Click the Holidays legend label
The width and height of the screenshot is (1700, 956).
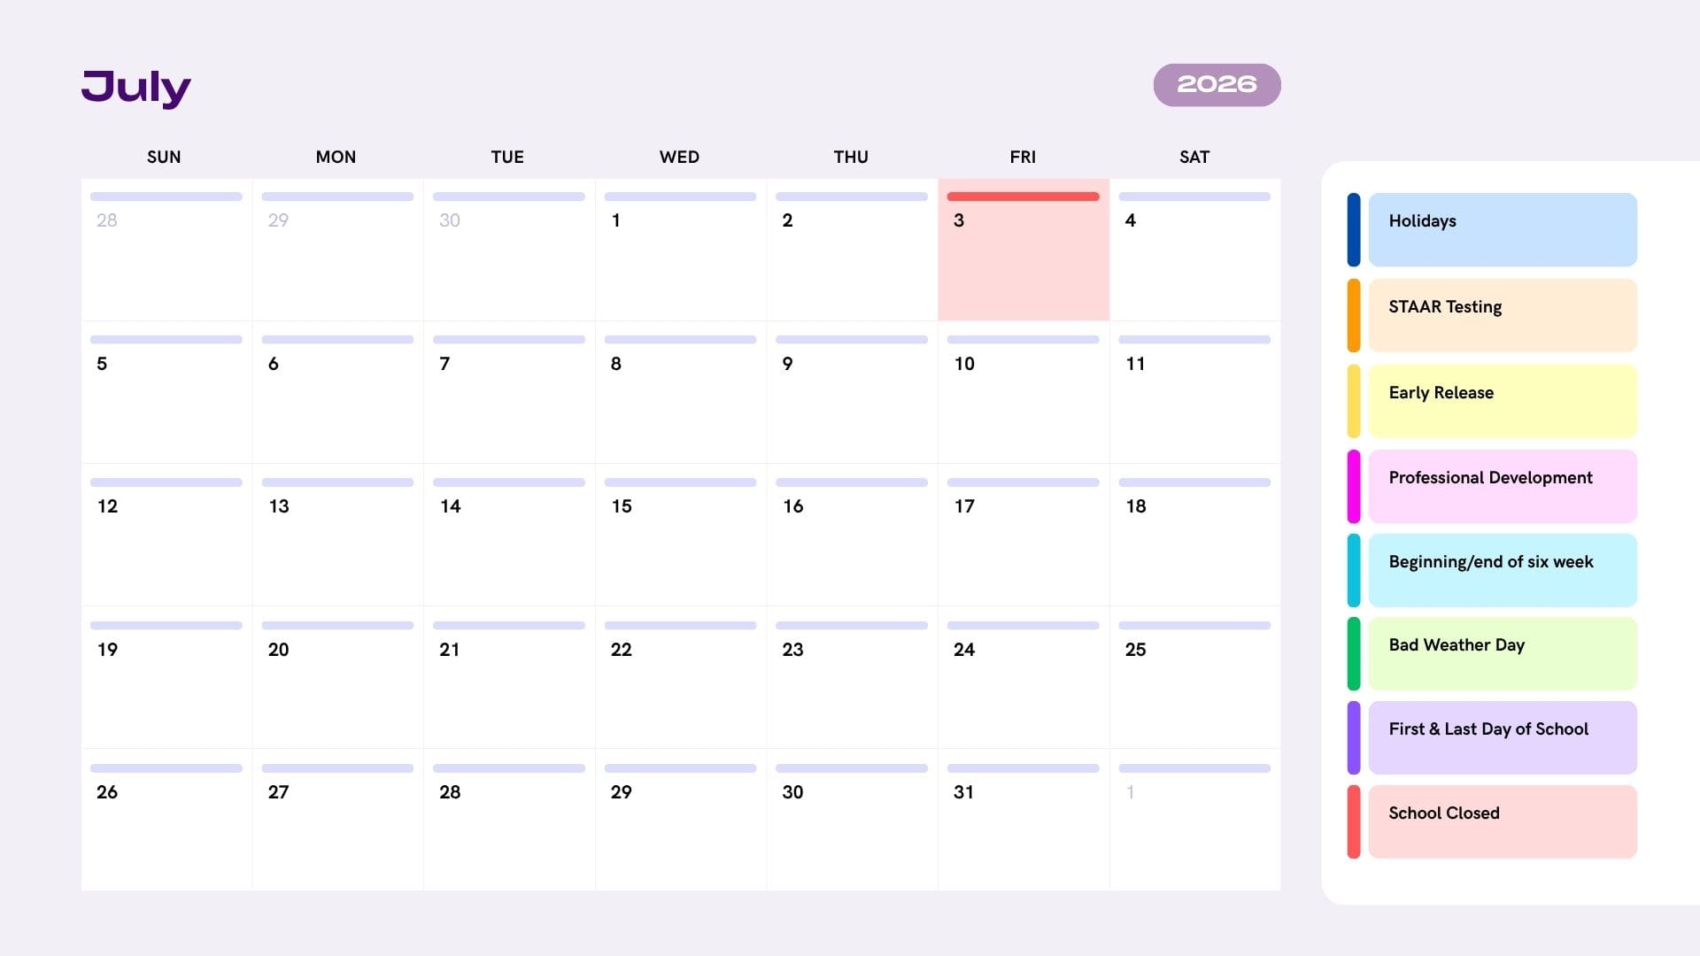point(1502,229)
